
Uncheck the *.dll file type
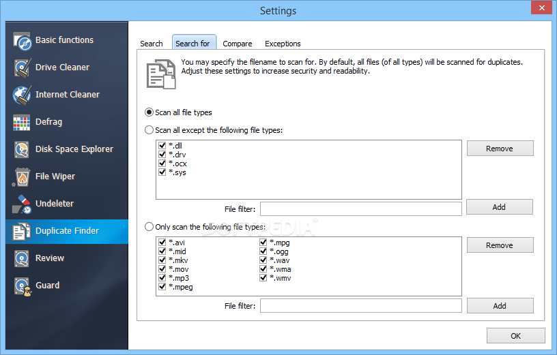click(x=162, y=145)
